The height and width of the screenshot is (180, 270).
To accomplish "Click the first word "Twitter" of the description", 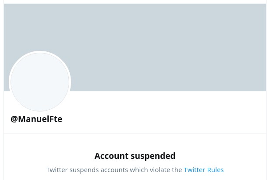I will pyautogui.click(x=57, y=170).
